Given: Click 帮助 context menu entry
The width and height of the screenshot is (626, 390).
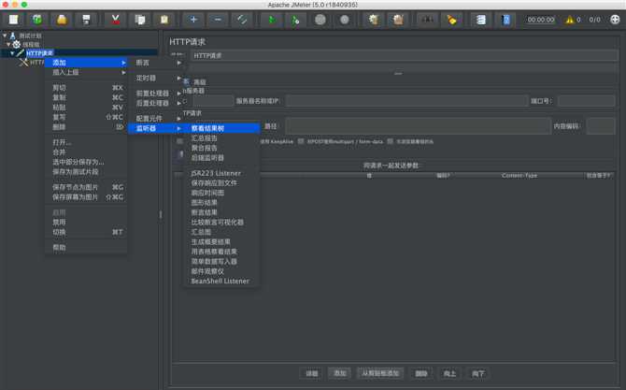Looking at the screenshot, I should click(86, 247).
